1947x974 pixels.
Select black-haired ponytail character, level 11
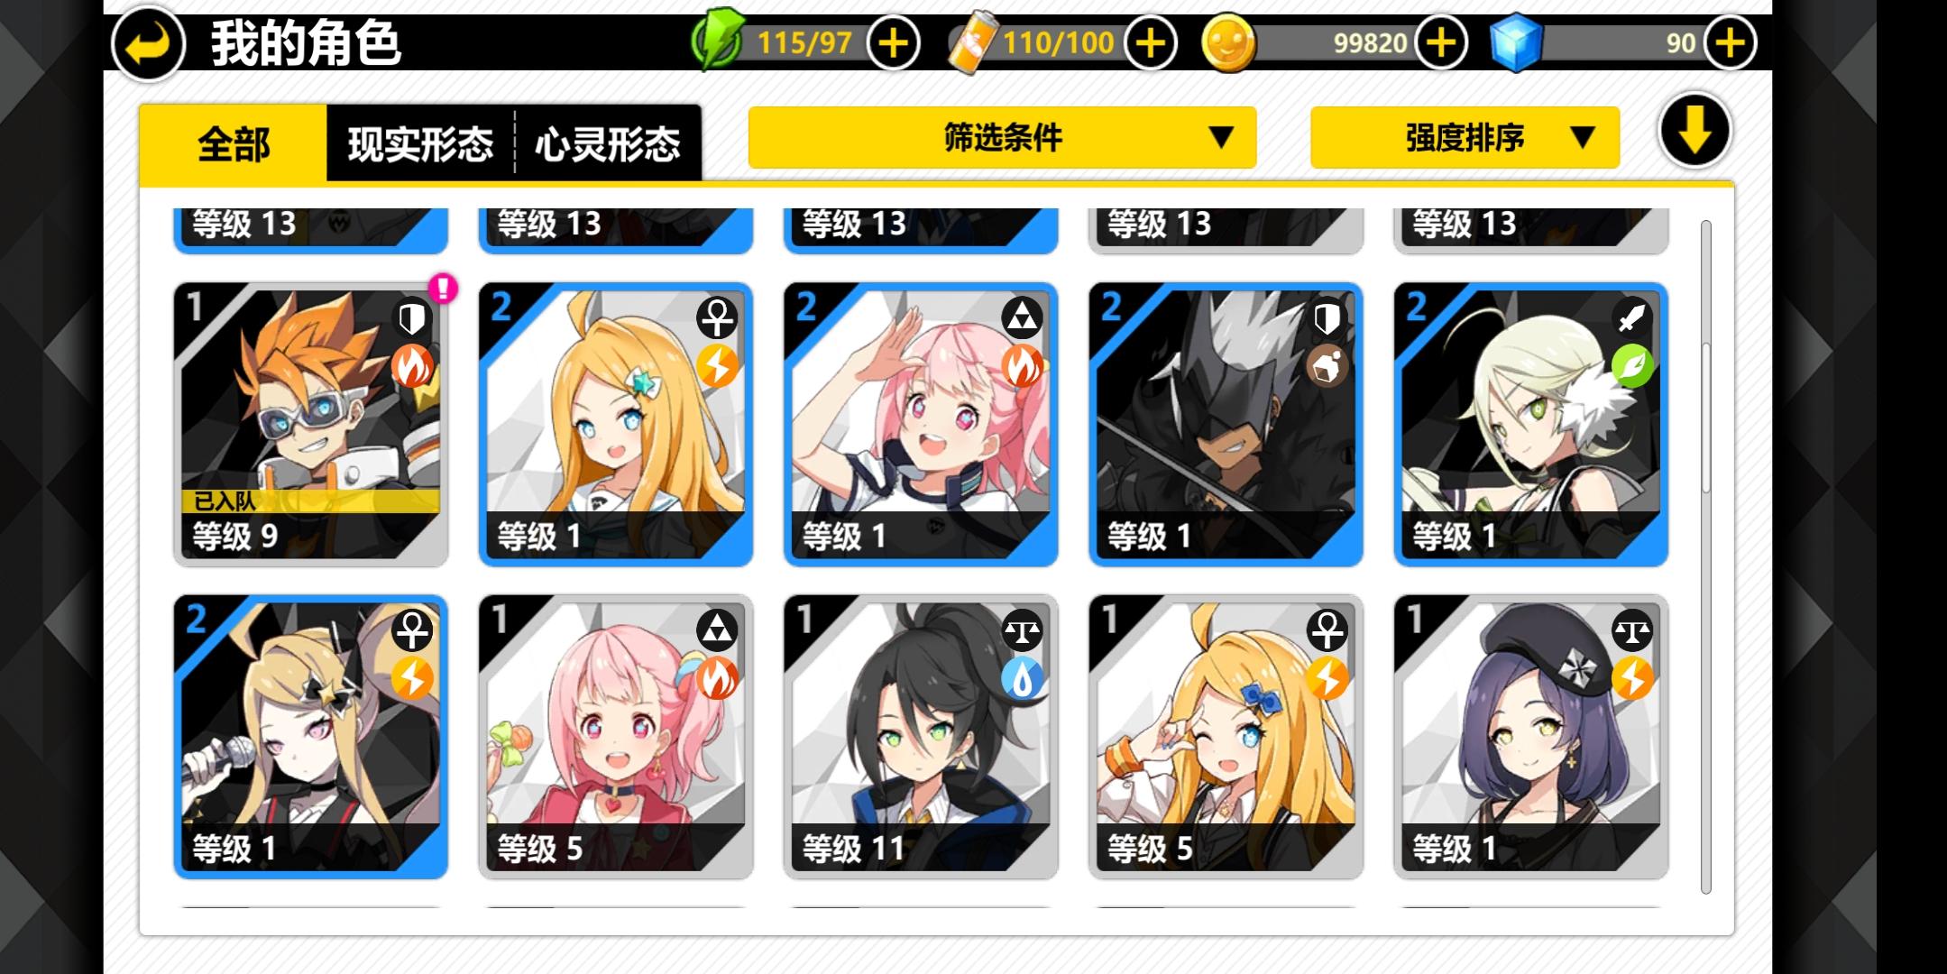(921, 737)
